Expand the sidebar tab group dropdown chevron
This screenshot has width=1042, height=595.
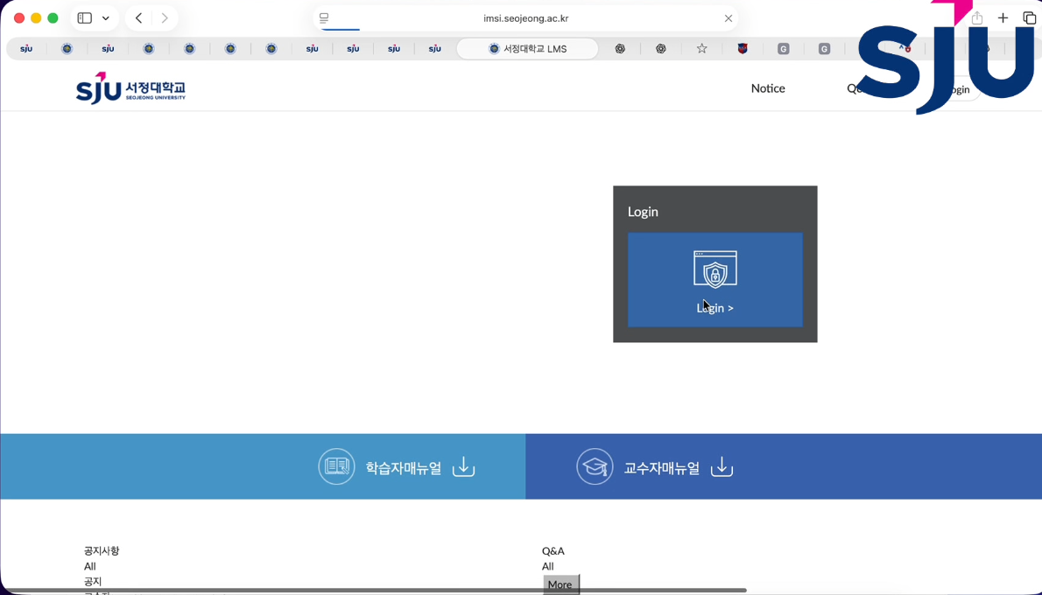click(x=106, y=18)
